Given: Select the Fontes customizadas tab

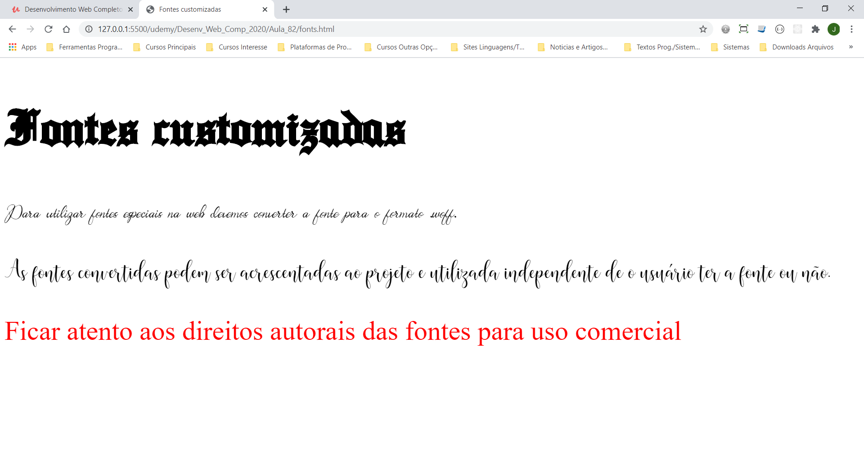Looking at the screenshot, I should [x=207, y=9].
